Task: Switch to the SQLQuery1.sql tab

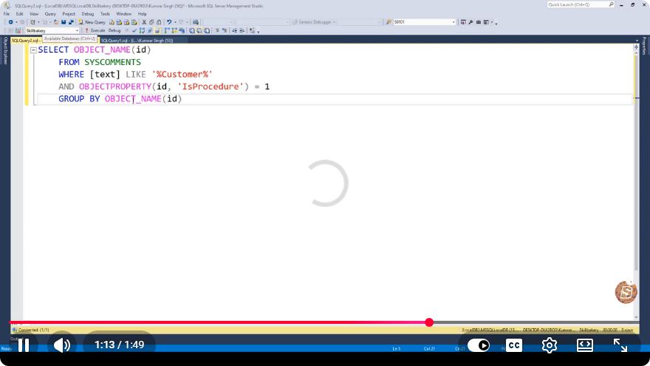Action: [137, 40]
